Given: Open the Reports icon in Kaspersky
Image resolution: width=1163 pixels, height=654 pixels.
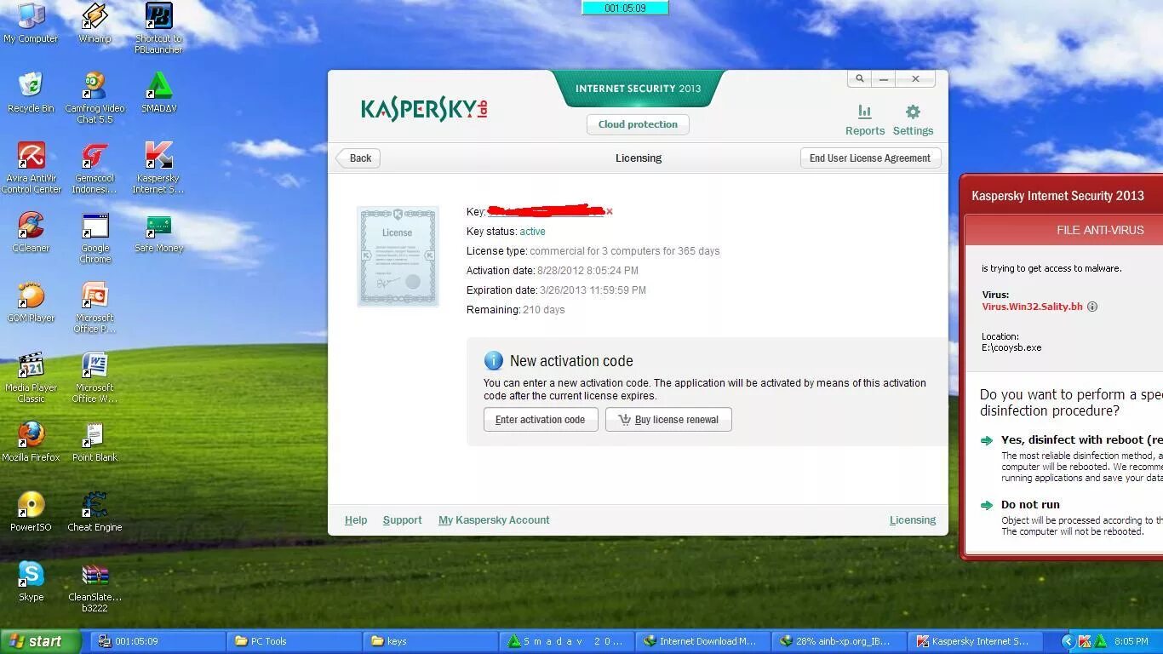Looking at the screenshot, I should point(864,120).
